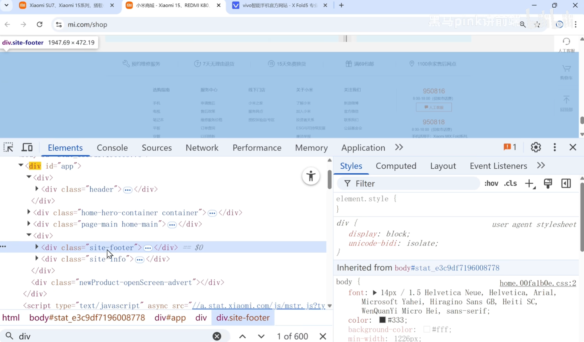Switch to the Layout tab
The height and width of the screenshot is (342, 584).
tap(443, 166)
